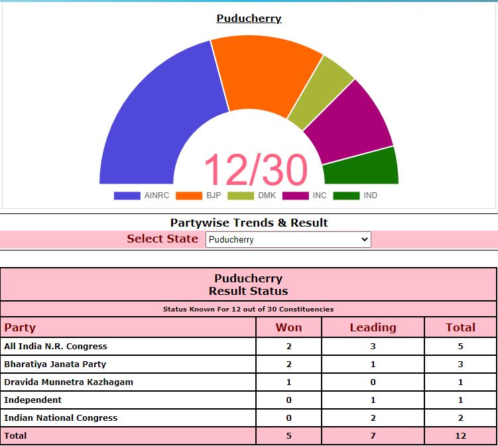Click the AINRC blue legend swatch
This screenshot has height=446, width=498.
pos(127,195)
